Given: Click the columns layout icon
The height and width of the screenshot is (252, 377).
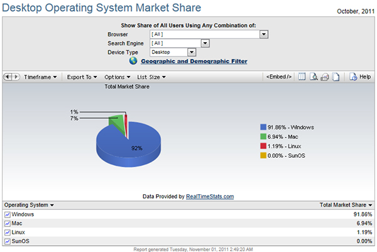Looking at the screenshot, I should (x=302, y=77).
